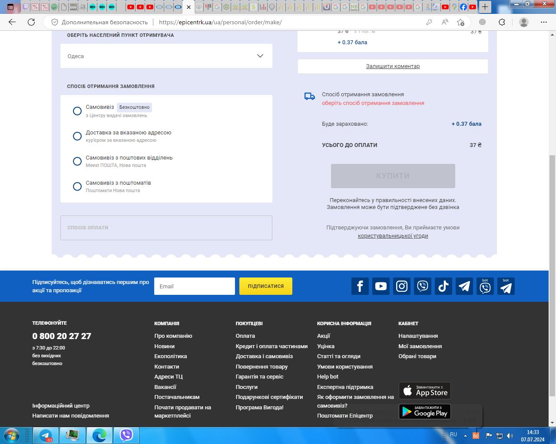This screenshot has width=556, height=444.
Task: Open Доставка і самовивіз footer link
Action: (264, 356)
